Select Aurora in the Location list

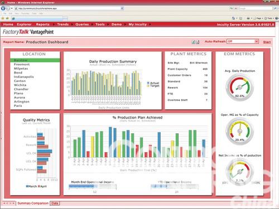[x=20, y=98]
